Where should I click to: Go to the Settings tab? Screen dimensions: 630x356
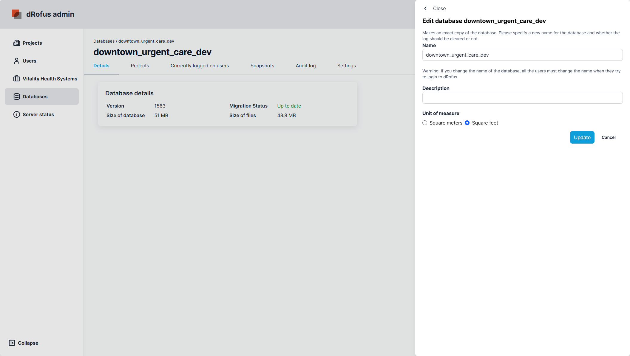coord(347,66)
